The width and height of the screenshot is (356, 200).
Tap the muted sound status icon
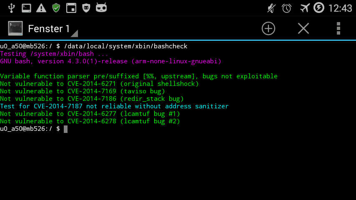pyautogui.click(x=271, y=8)
